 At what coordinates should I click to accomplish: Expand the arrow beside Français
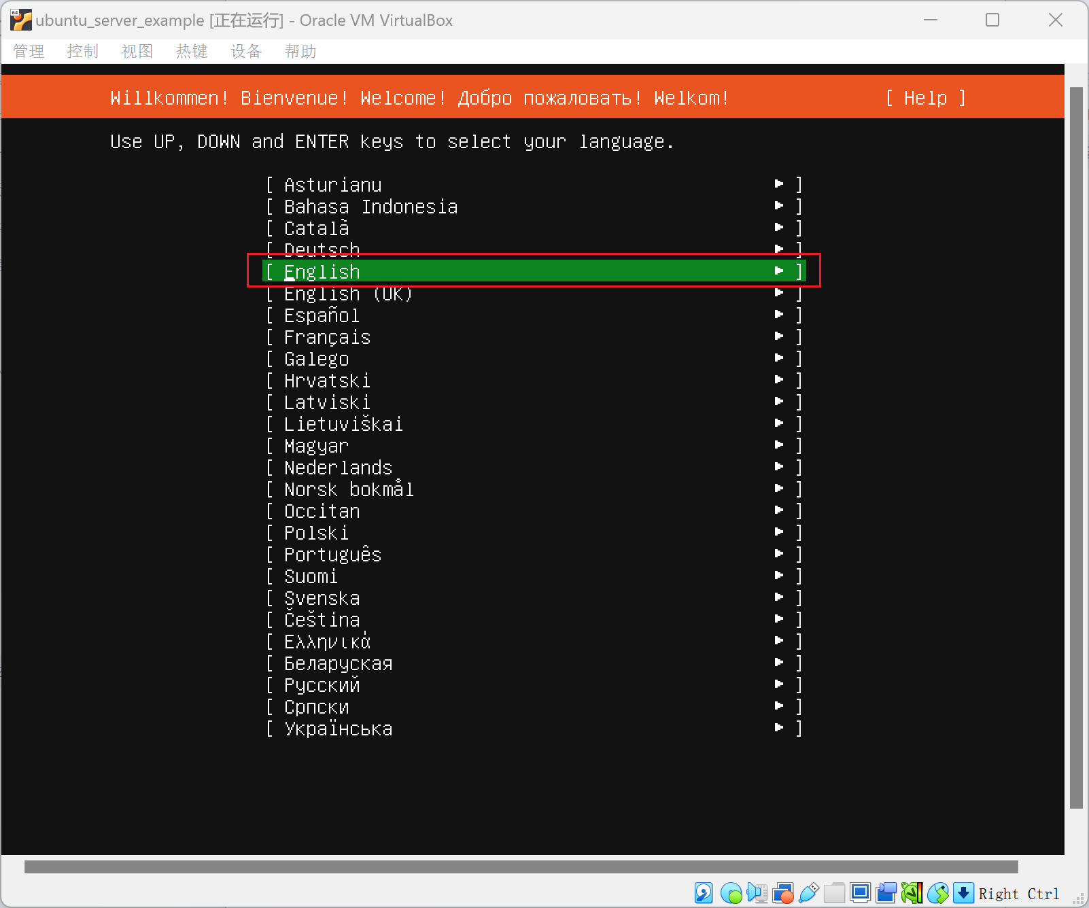779,336
